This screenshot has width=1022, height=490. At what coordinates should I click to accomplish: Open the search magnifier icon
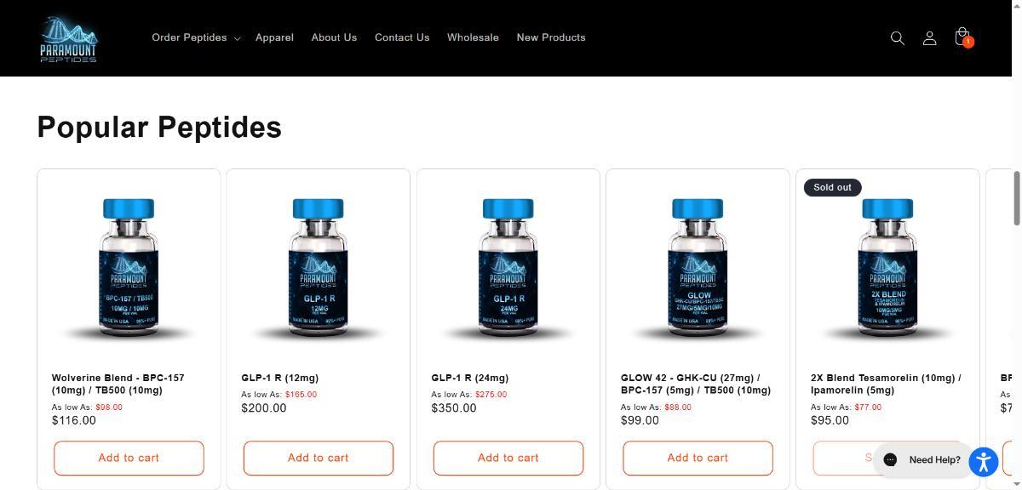pos(897,37)
